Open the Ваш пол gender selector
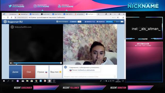 click(x=56, y=72)
